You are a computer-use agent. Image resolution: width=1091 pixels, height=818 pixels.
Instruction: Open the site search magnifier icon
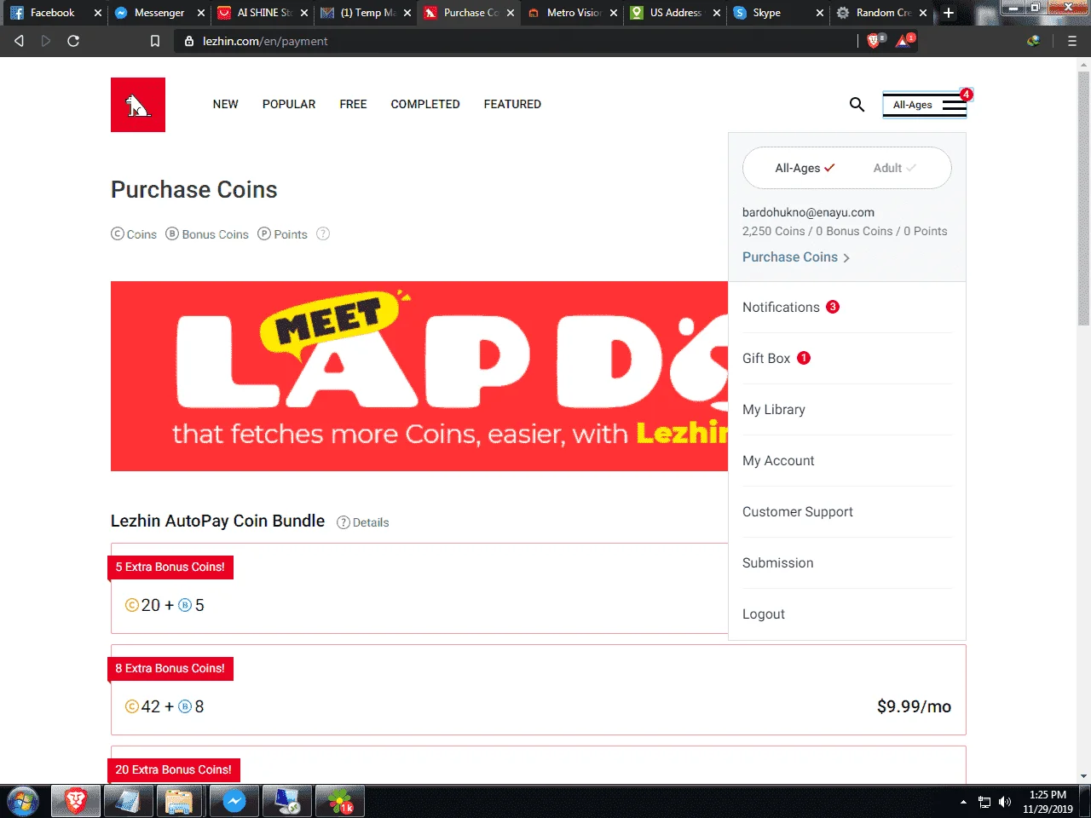857,104
